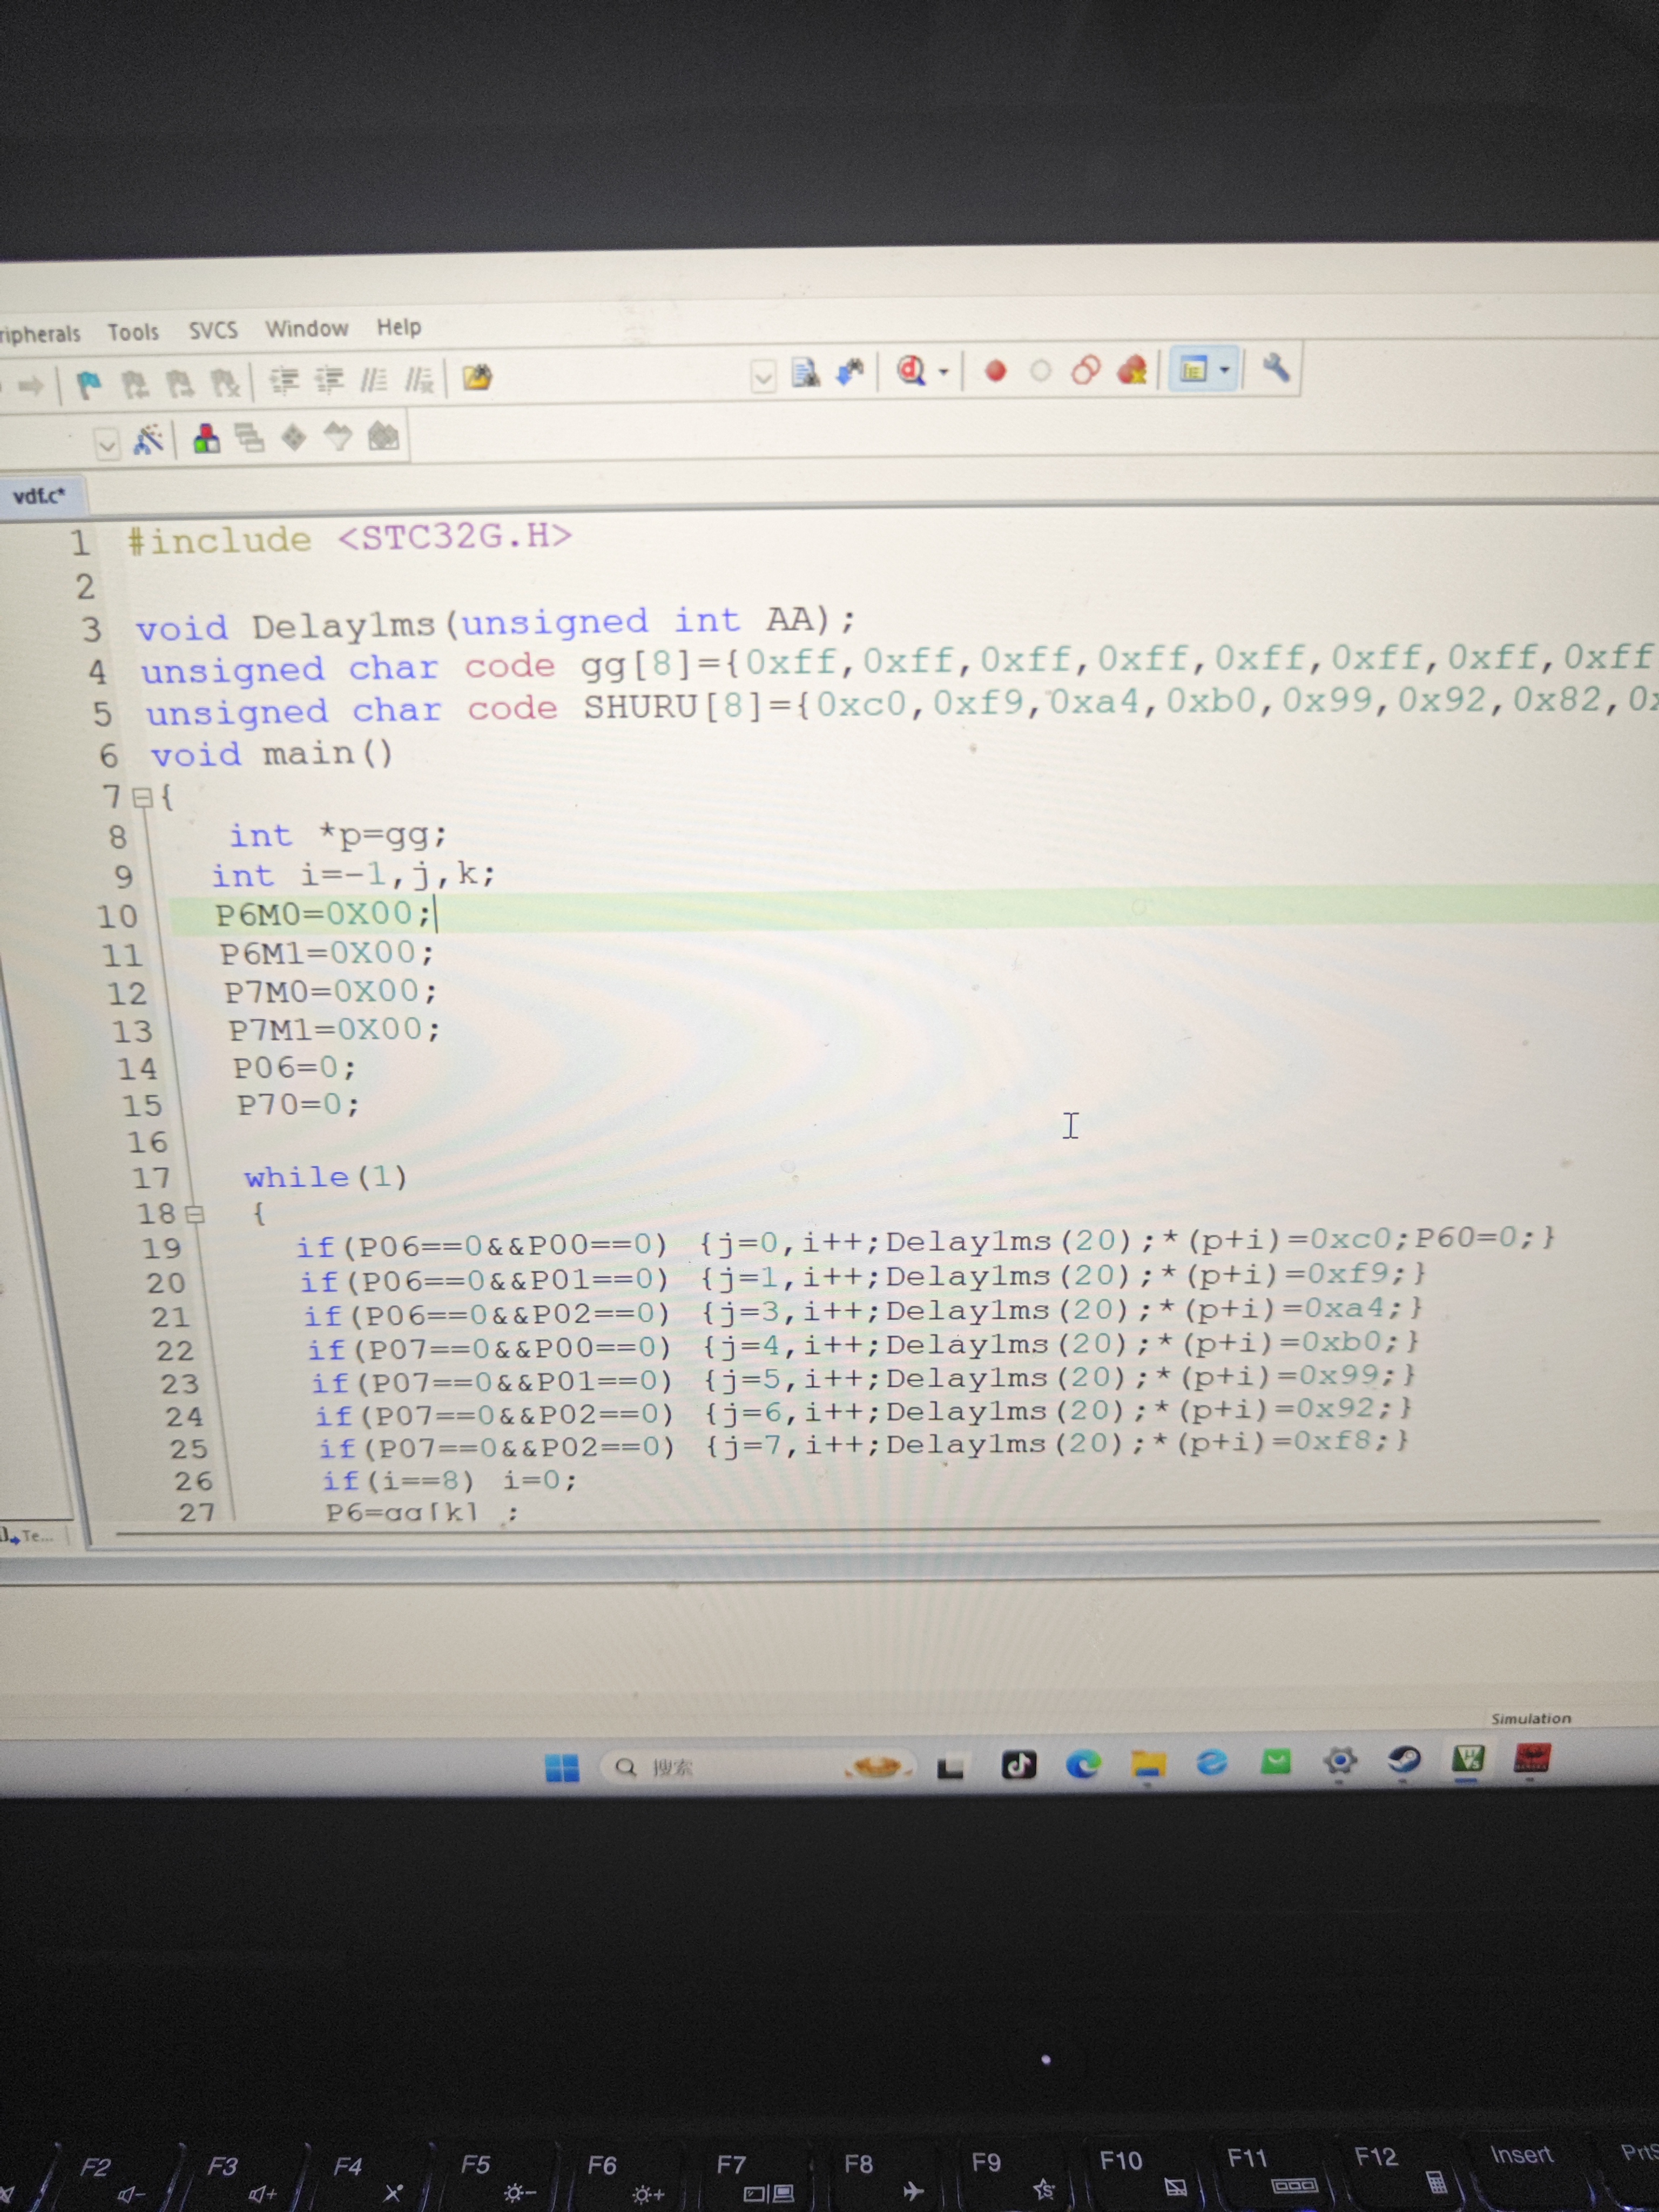Go to the next bookmark
The height and width of the screenshot is (2212, 1659).
tap(180, 383)
